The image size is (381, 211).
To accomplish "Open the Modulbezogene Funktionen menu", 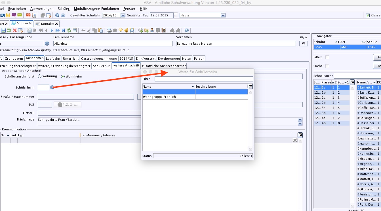I will click(96, 9).
